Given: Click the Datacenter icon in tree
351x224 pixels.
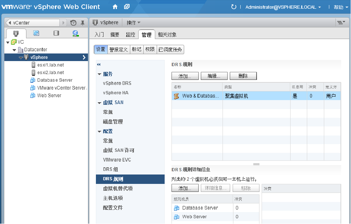Looking at the screenshot, I should pos(20,49).
